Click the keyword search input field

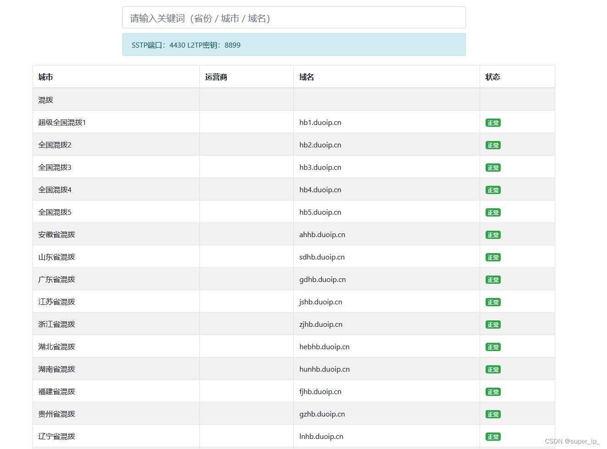click(x=294, y=18)
